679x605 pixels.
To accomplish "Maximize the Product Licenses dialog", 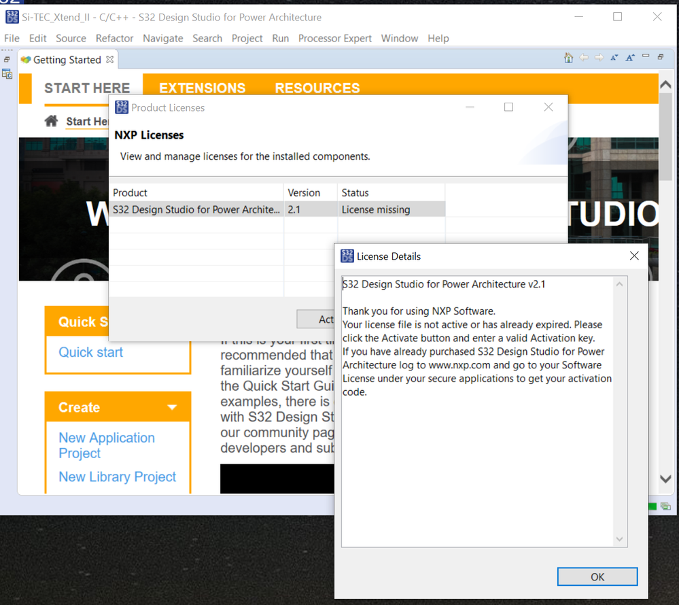I will tap(509, 107).
